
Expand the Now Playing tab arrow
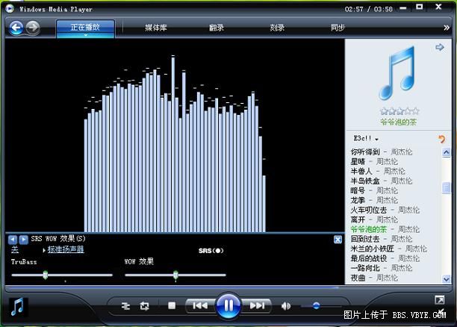pyautogui.click(x=85, y=35)
